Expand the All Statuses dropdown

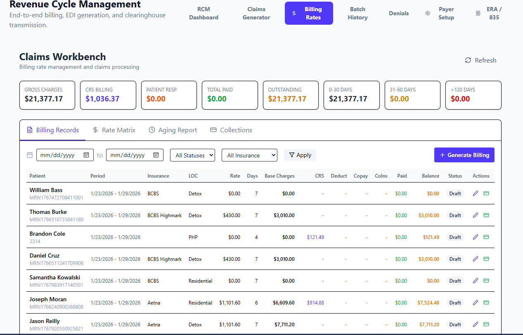(192, 155)
